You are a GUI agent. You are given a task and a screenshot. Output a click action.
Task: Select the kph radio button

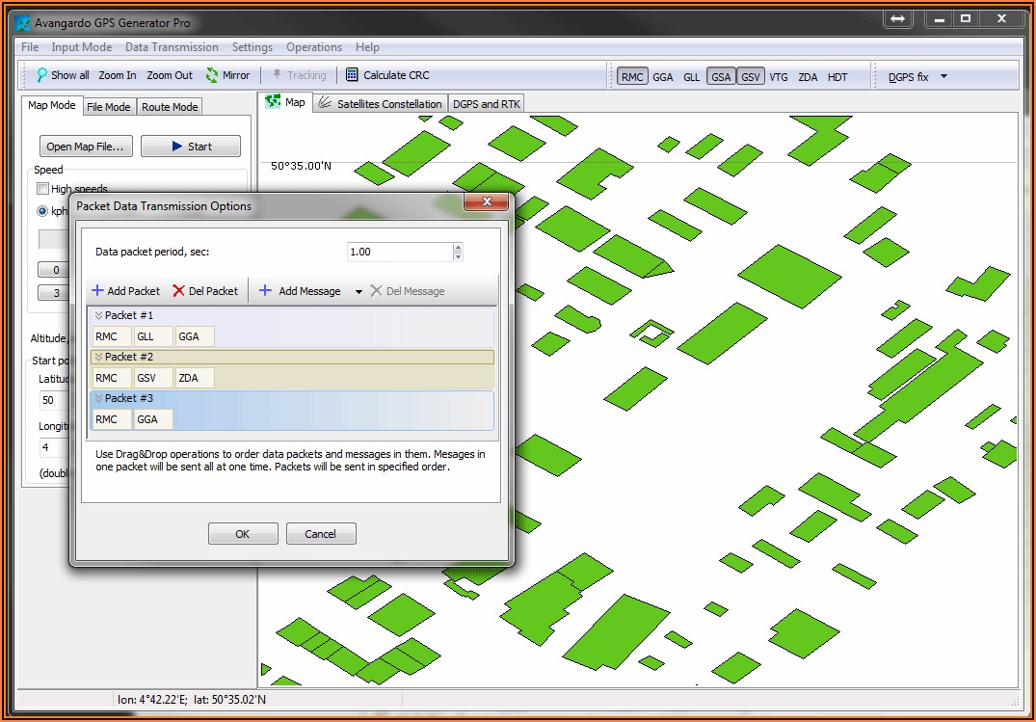[x=42, y=211]
